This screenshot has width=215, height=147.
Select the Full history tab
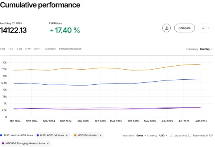pos(50,49)
